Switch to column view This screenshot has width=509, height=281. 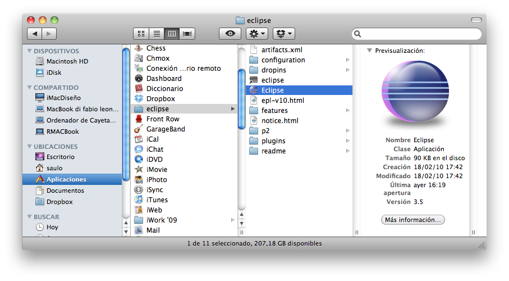[172, 34]
